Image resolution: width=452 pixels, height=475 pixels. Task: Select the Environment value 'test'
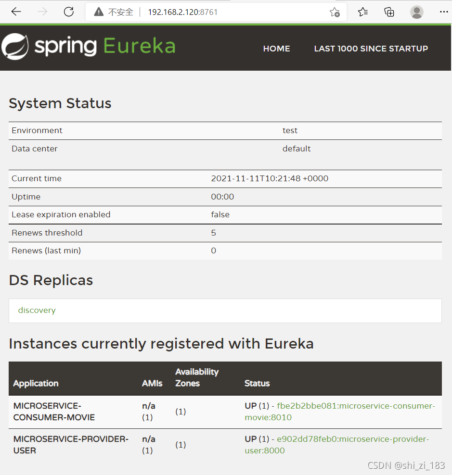click(290, 131)
